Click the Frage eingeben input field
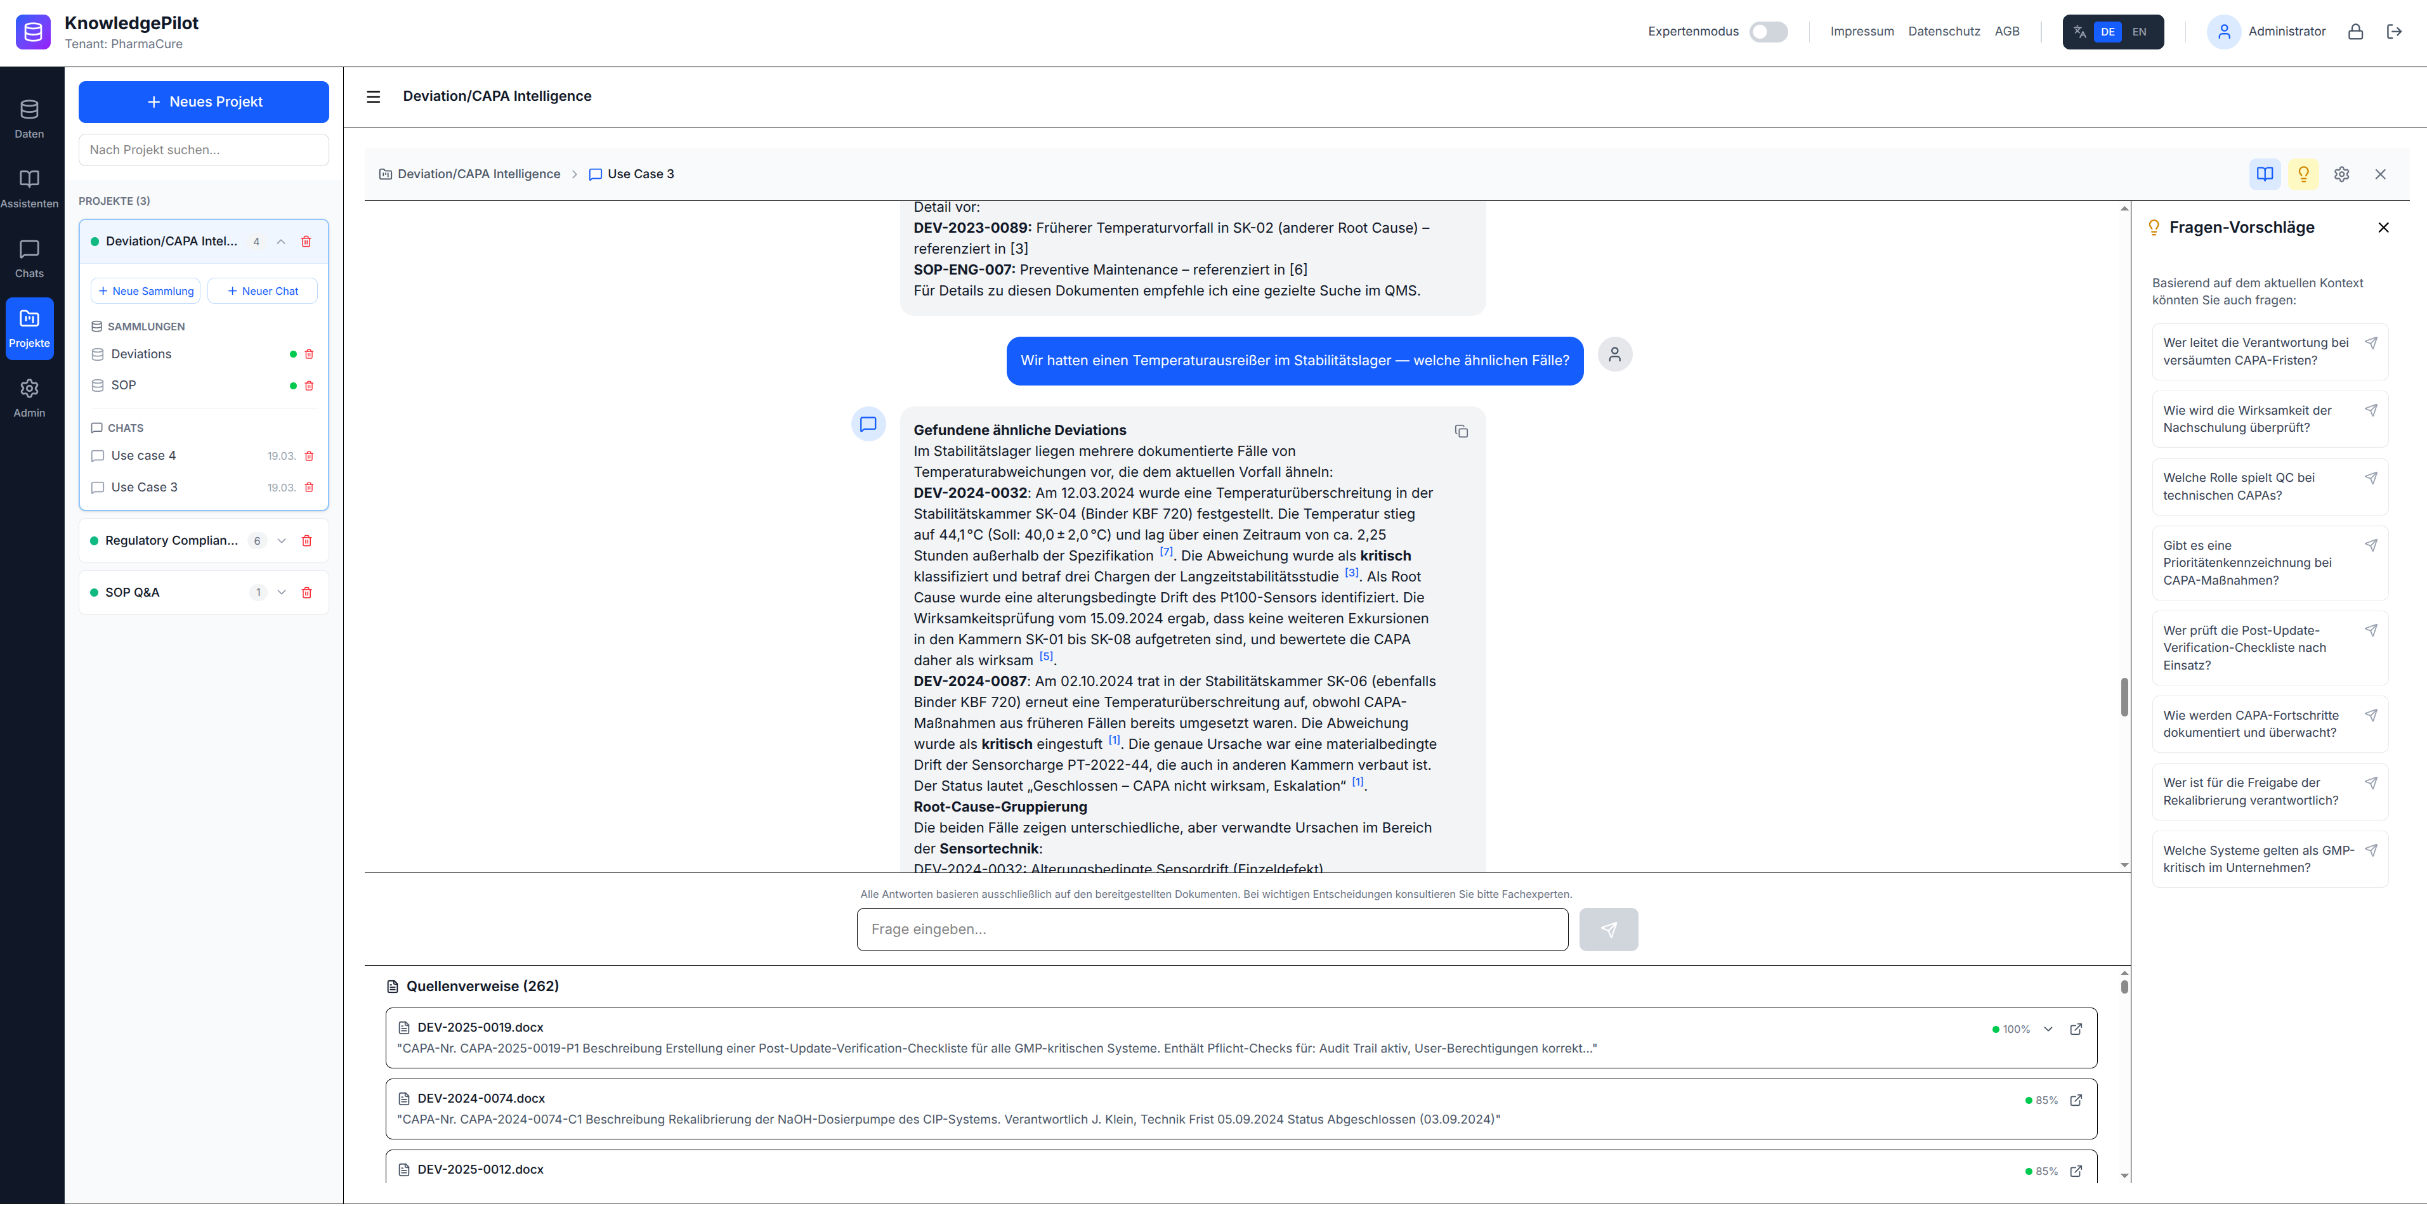2427x1206 pixels. click(1212, 929)
